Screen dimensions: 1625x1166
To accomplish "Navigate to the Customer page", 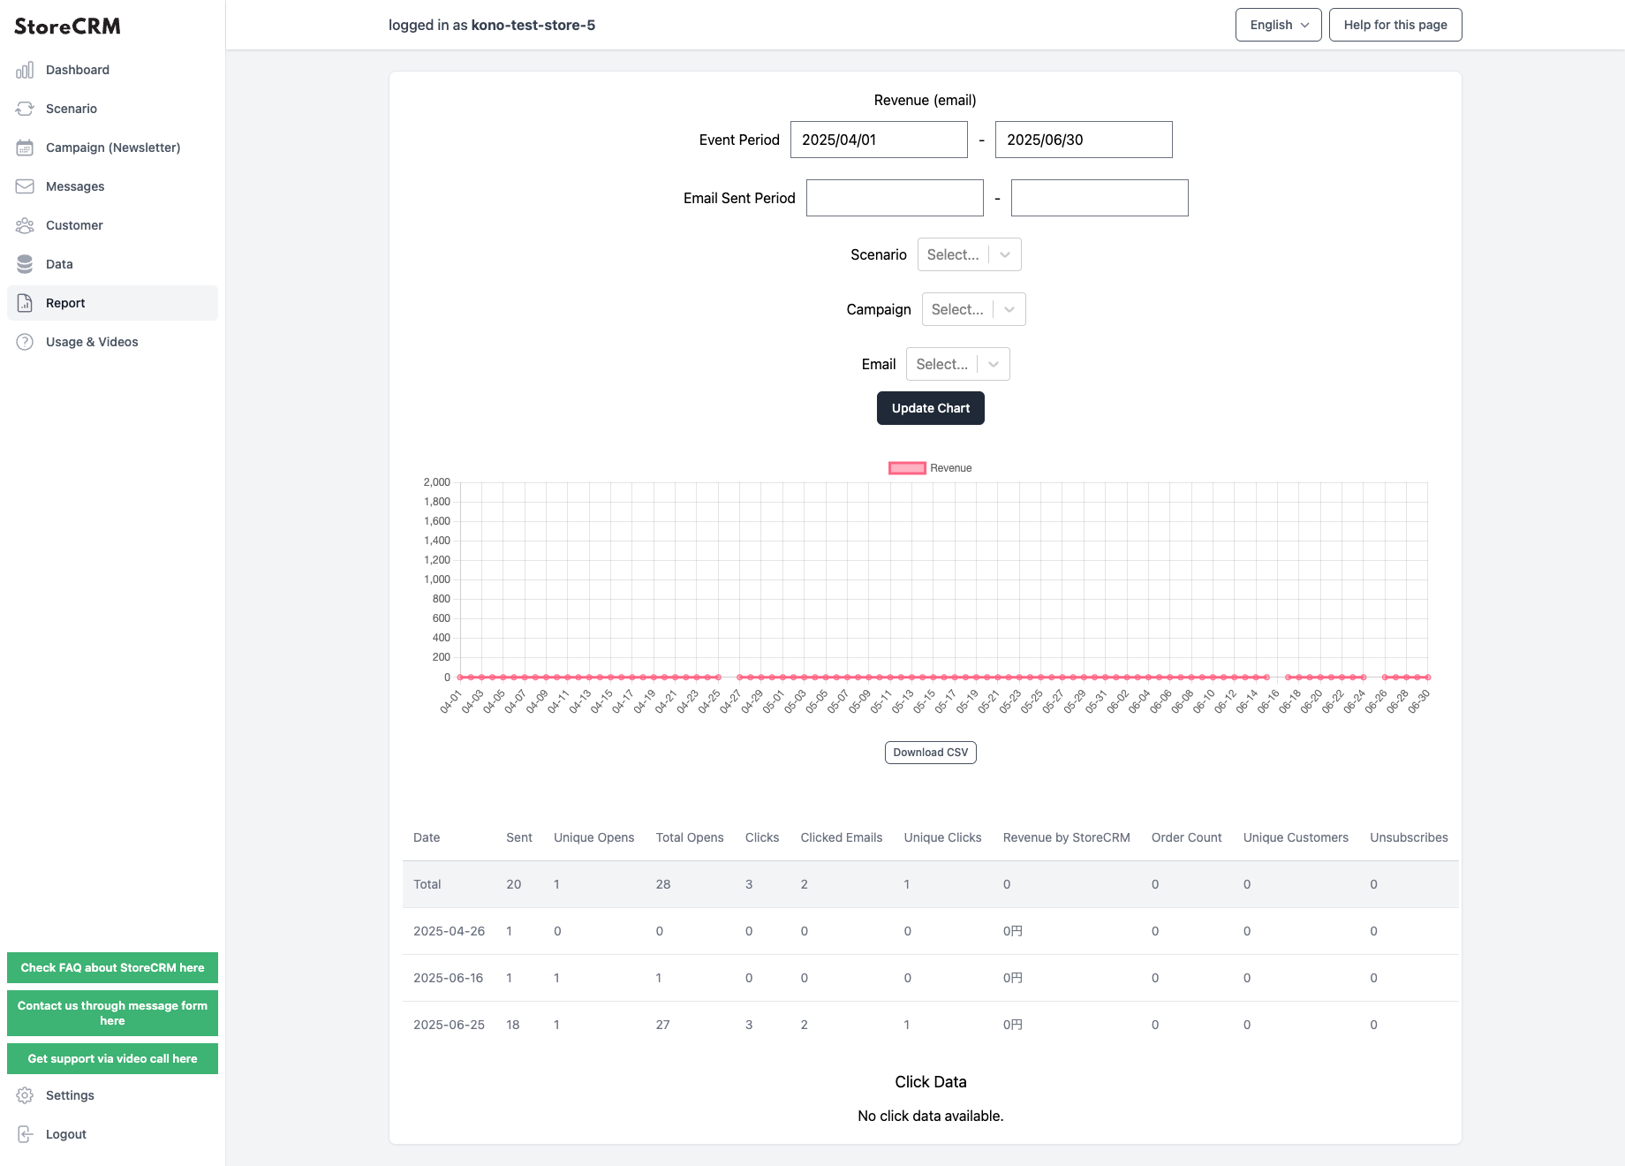I will click(112, 225).
